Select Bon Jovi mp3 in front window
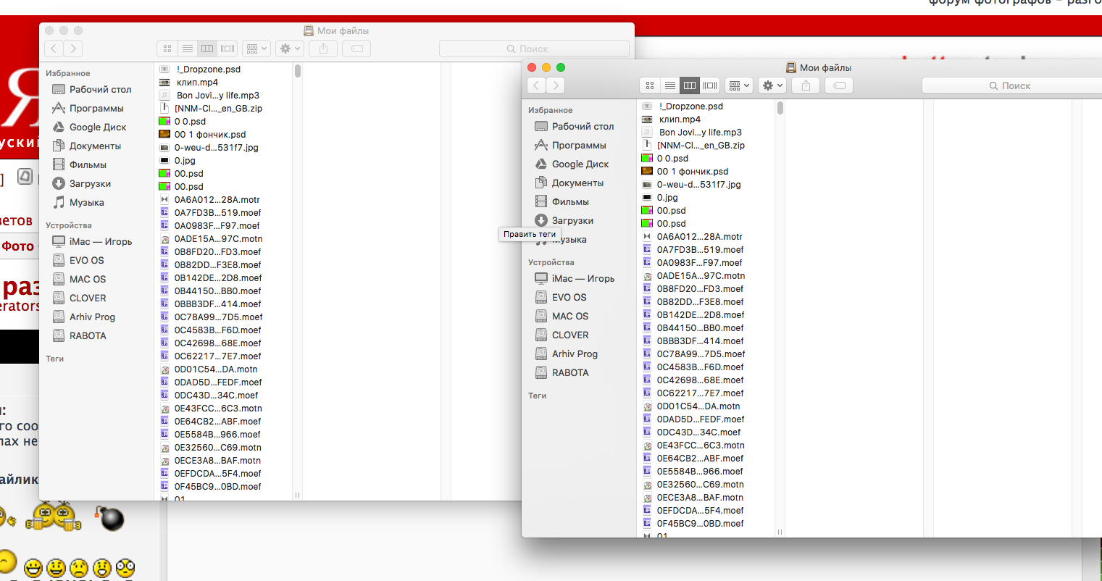 click(x=700, y=133)
